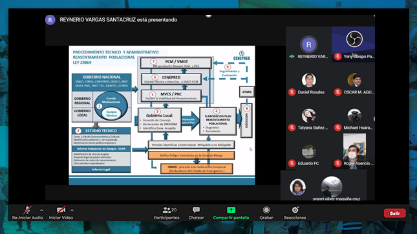The height and width of the screenshot is (234, 417).
Task: Expand audio options chevron beside Re-Iniciar Audio
Action: [x=41, y=210]
